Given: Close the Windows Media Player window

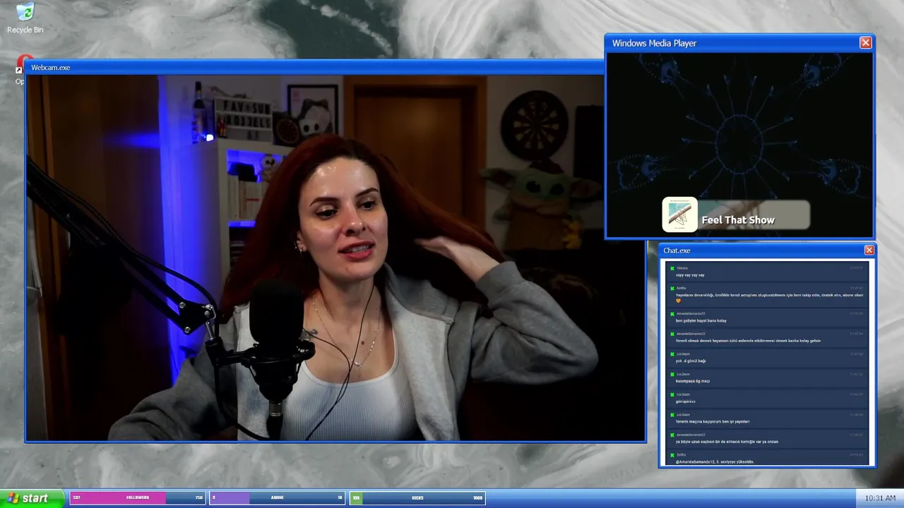Looking at the screenshot, I should point(865,43).
